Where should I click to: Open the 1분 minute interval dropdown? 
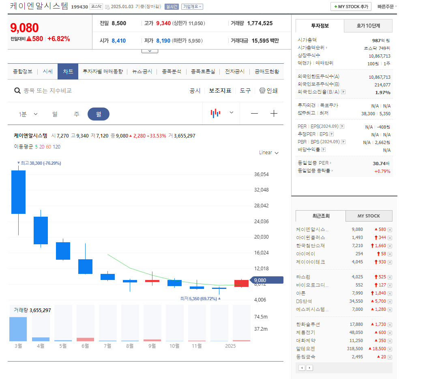28,114
